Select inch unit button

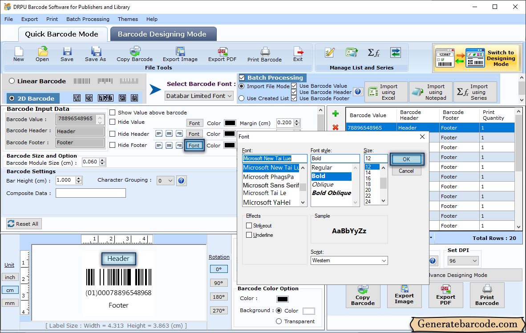(x=10, y=277)
